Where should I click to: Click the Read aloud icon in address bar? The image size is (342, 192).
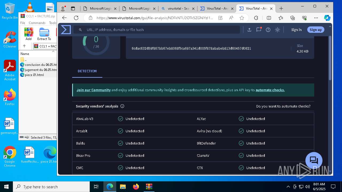coord(231,18)
